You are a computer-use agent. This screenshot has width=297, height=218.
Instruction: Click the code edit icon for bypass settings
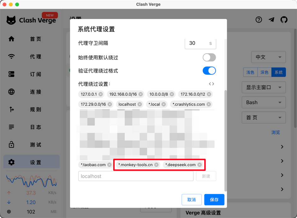tap(212, 84)
